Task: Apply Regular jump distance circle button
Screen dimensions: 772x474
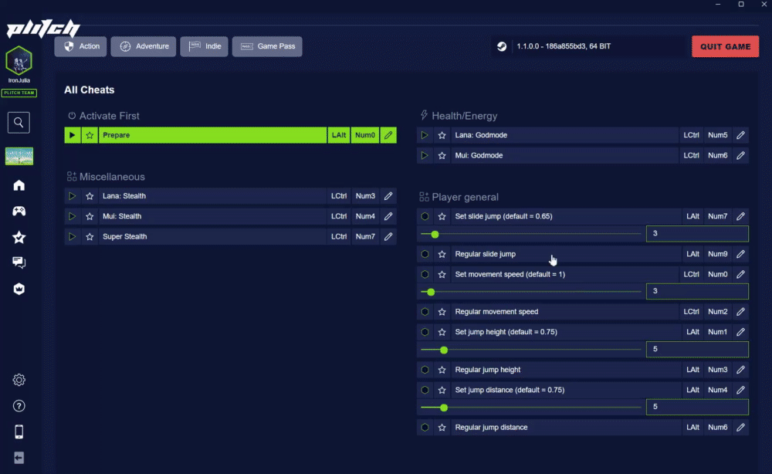Action: pos(425,427)
